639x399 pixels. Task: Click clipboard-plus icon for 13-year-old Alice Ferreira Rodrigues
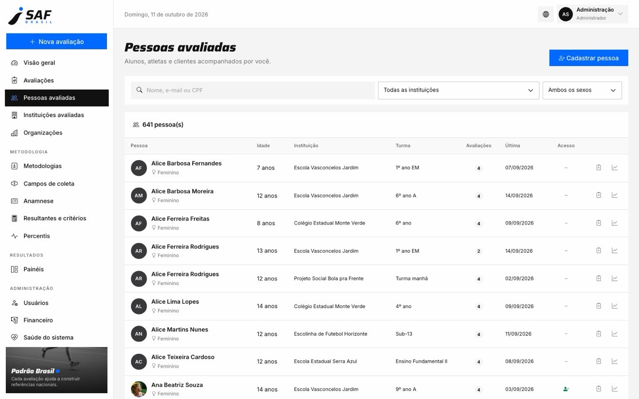tap(599, 251)
